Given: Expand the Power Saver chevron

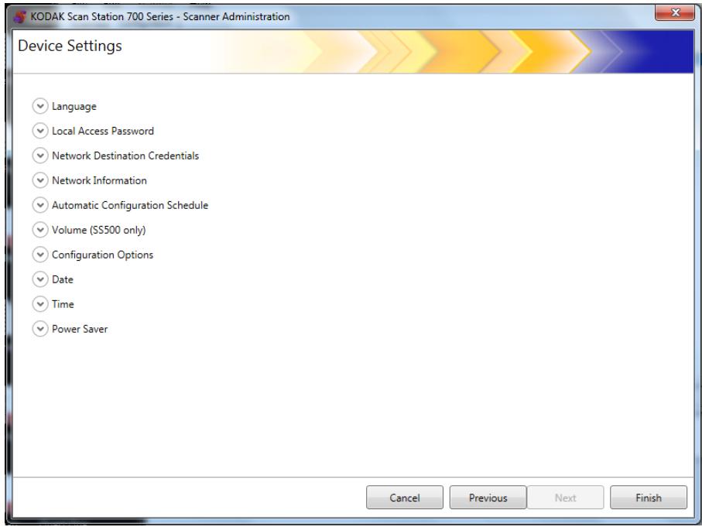Looking at the screenshot, I should click(39, 329).
